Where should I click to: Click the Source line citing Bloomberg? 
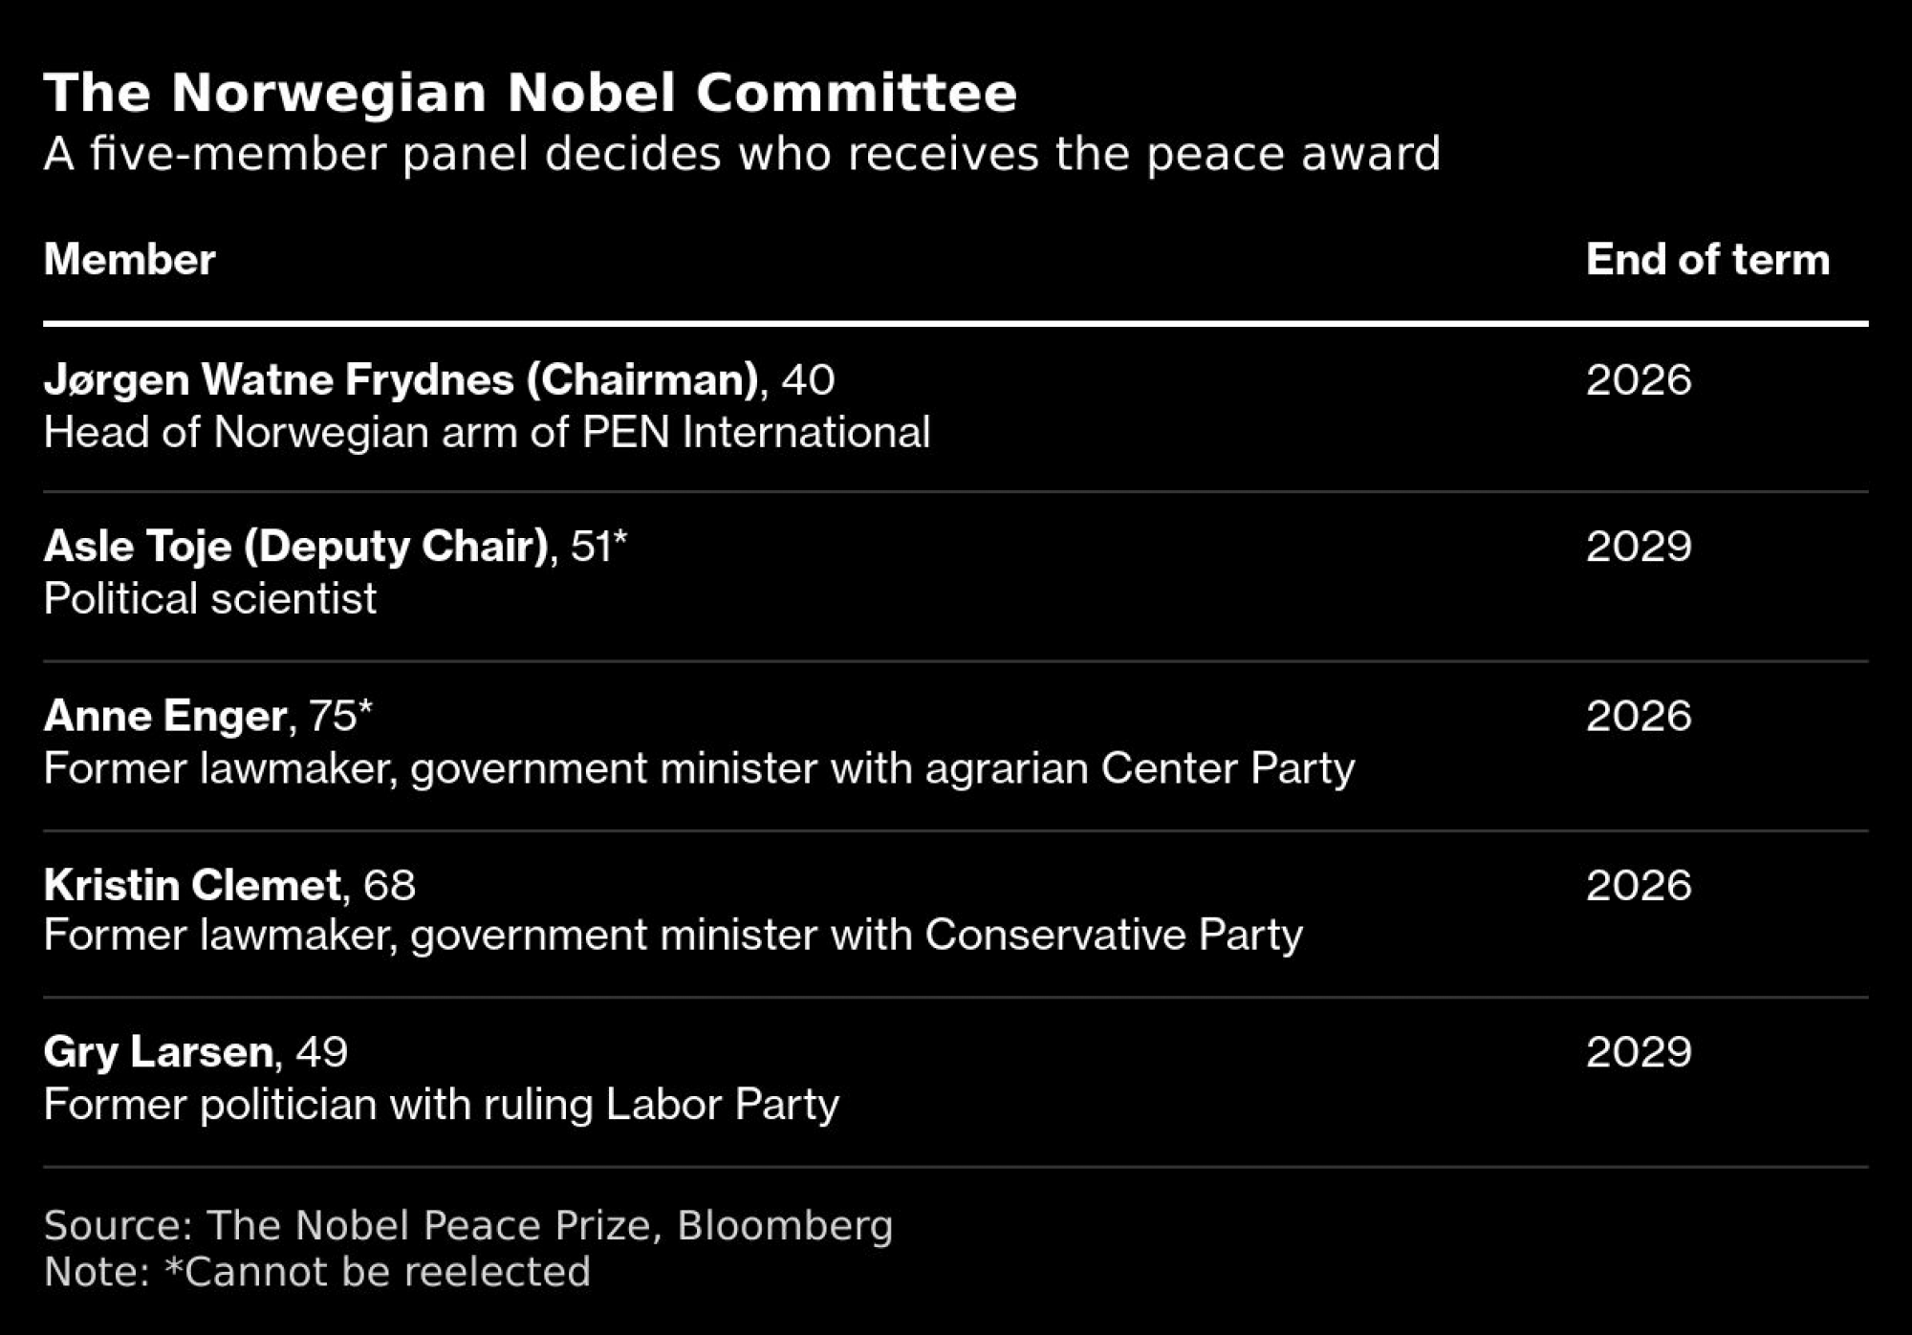[468, 1225]
